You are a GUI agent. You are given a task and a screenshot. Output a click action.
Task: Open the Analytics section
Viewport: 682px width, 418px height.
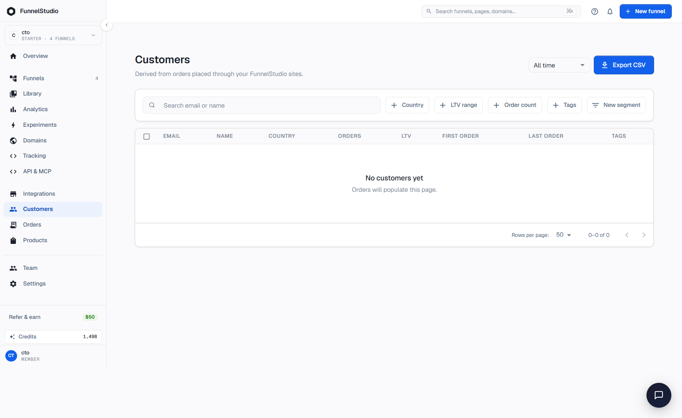53,109
